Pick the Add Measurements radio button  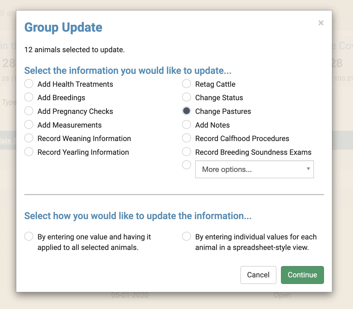(x=29, y=125)
